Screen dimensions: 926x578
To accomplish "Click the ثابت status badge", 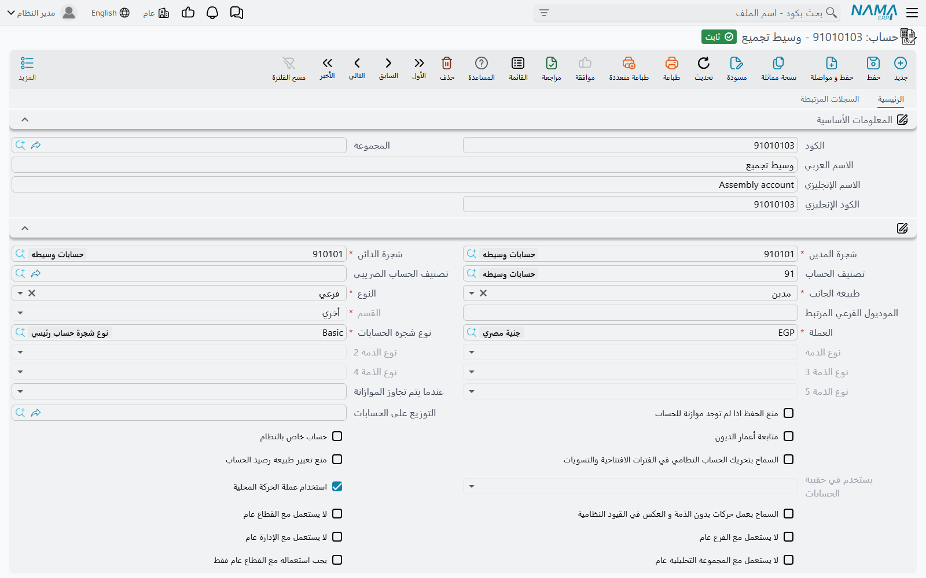I will [719, 37].
